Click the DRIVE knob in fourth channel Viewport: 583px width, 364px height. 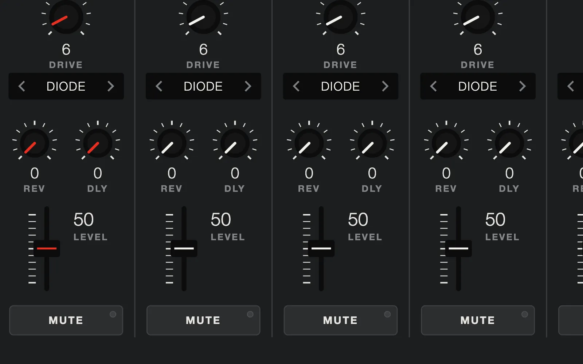[x=478, y=17]
